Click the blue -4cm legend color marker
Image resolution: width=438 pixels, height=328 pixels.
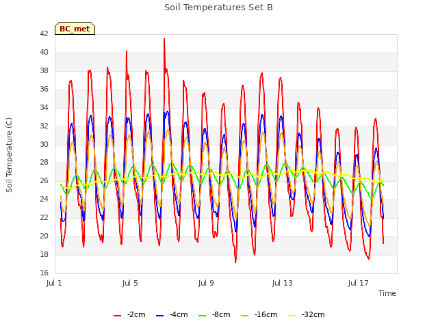pos(159,316)
